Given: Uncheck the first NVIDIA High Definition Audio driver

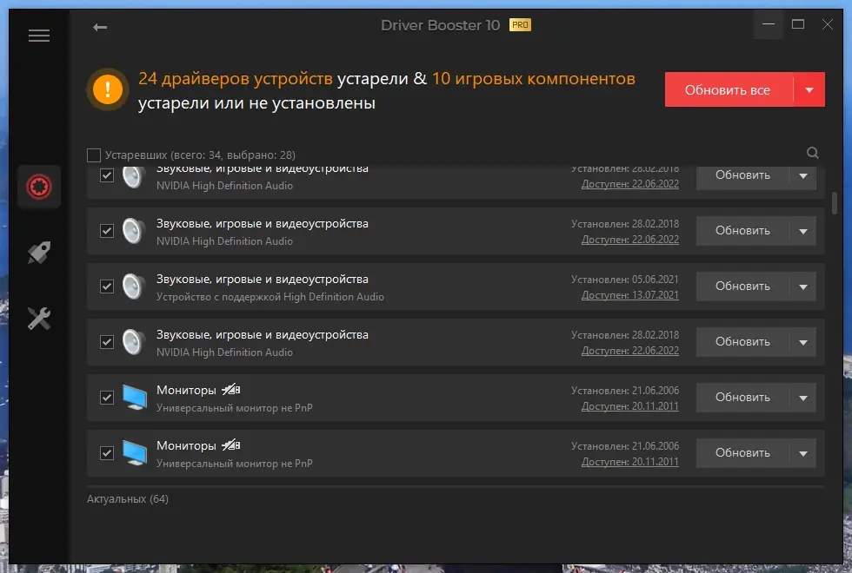Looking at the screenshot, I should [x=107, y=175].
